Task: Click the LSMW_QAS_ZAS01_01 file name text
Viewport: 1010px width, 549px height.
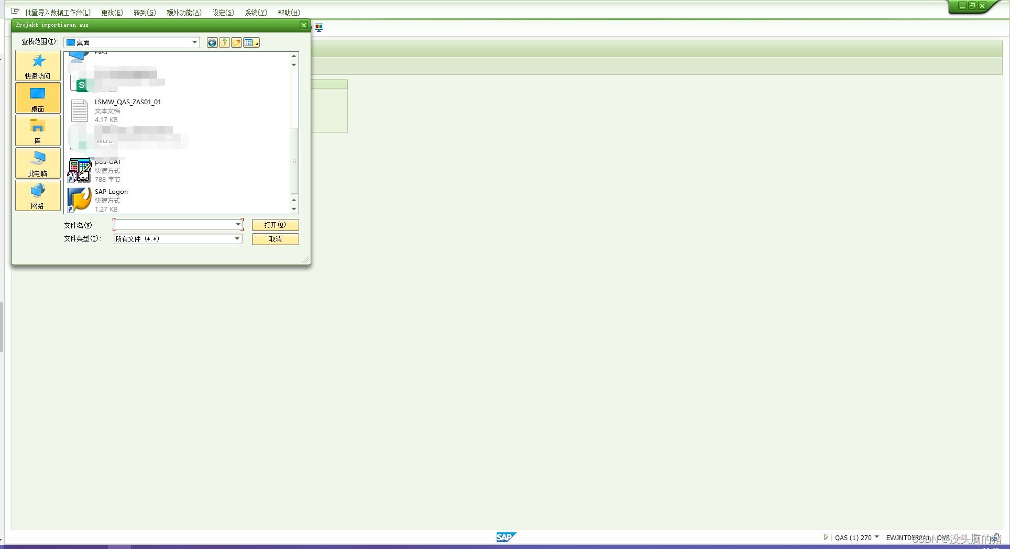Action: click(x=128, y=102)
